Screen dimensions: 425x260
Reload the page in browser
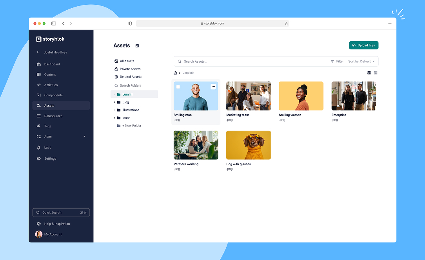coord(286,23)
